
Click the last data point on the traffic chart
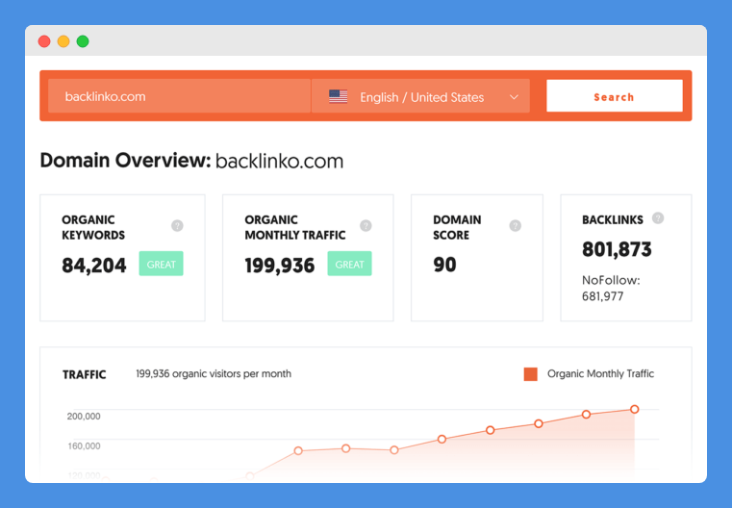tap(635, 410)
